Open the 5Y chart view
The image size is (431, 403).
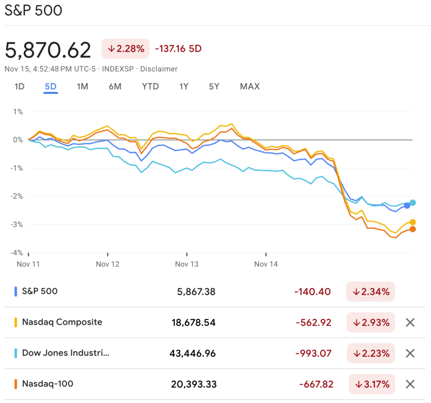coord(214,87)
